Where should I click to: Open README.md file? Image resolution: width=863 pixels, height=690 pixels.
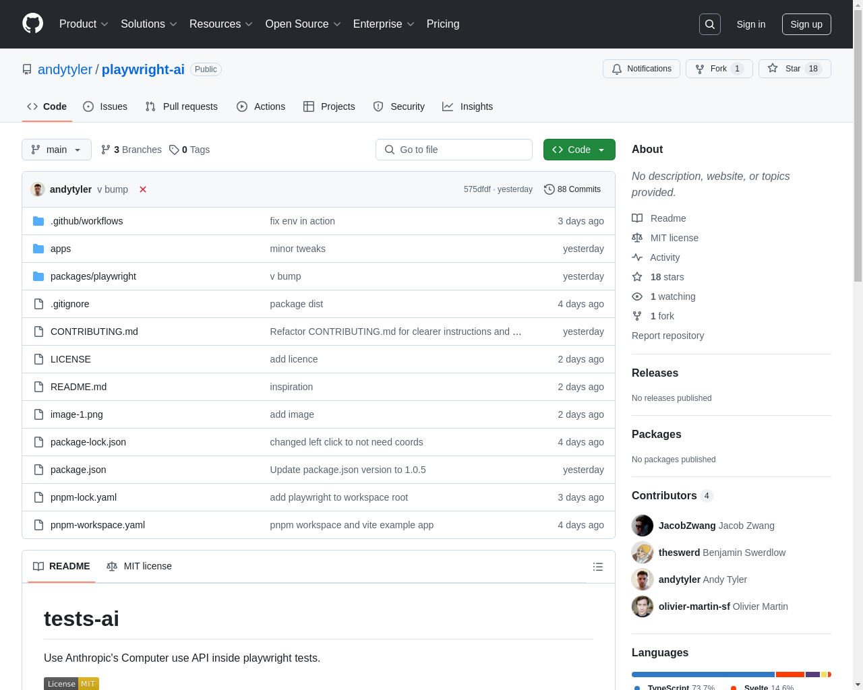78,387
